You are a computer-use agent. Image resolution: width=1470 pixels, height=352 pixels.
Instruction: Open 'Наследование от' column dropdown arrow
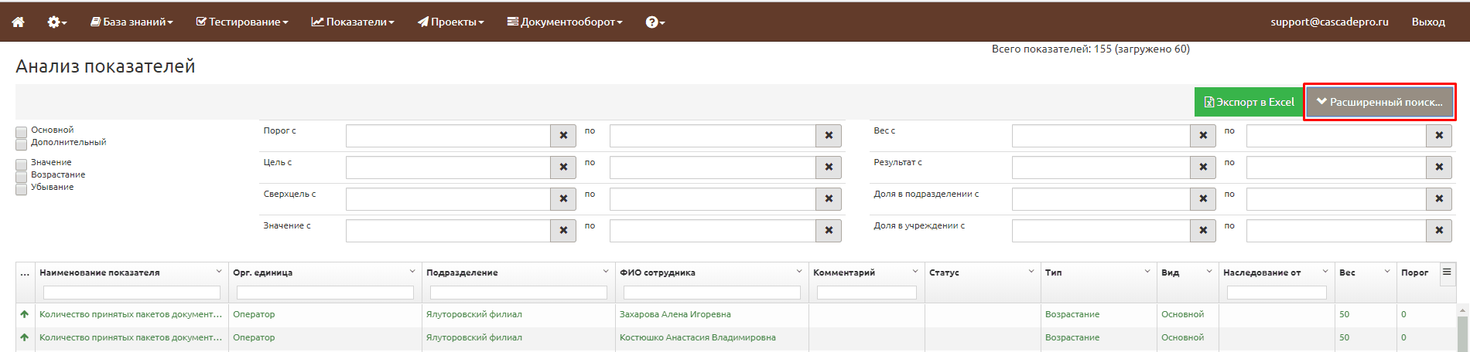[x=1325, y=272]
